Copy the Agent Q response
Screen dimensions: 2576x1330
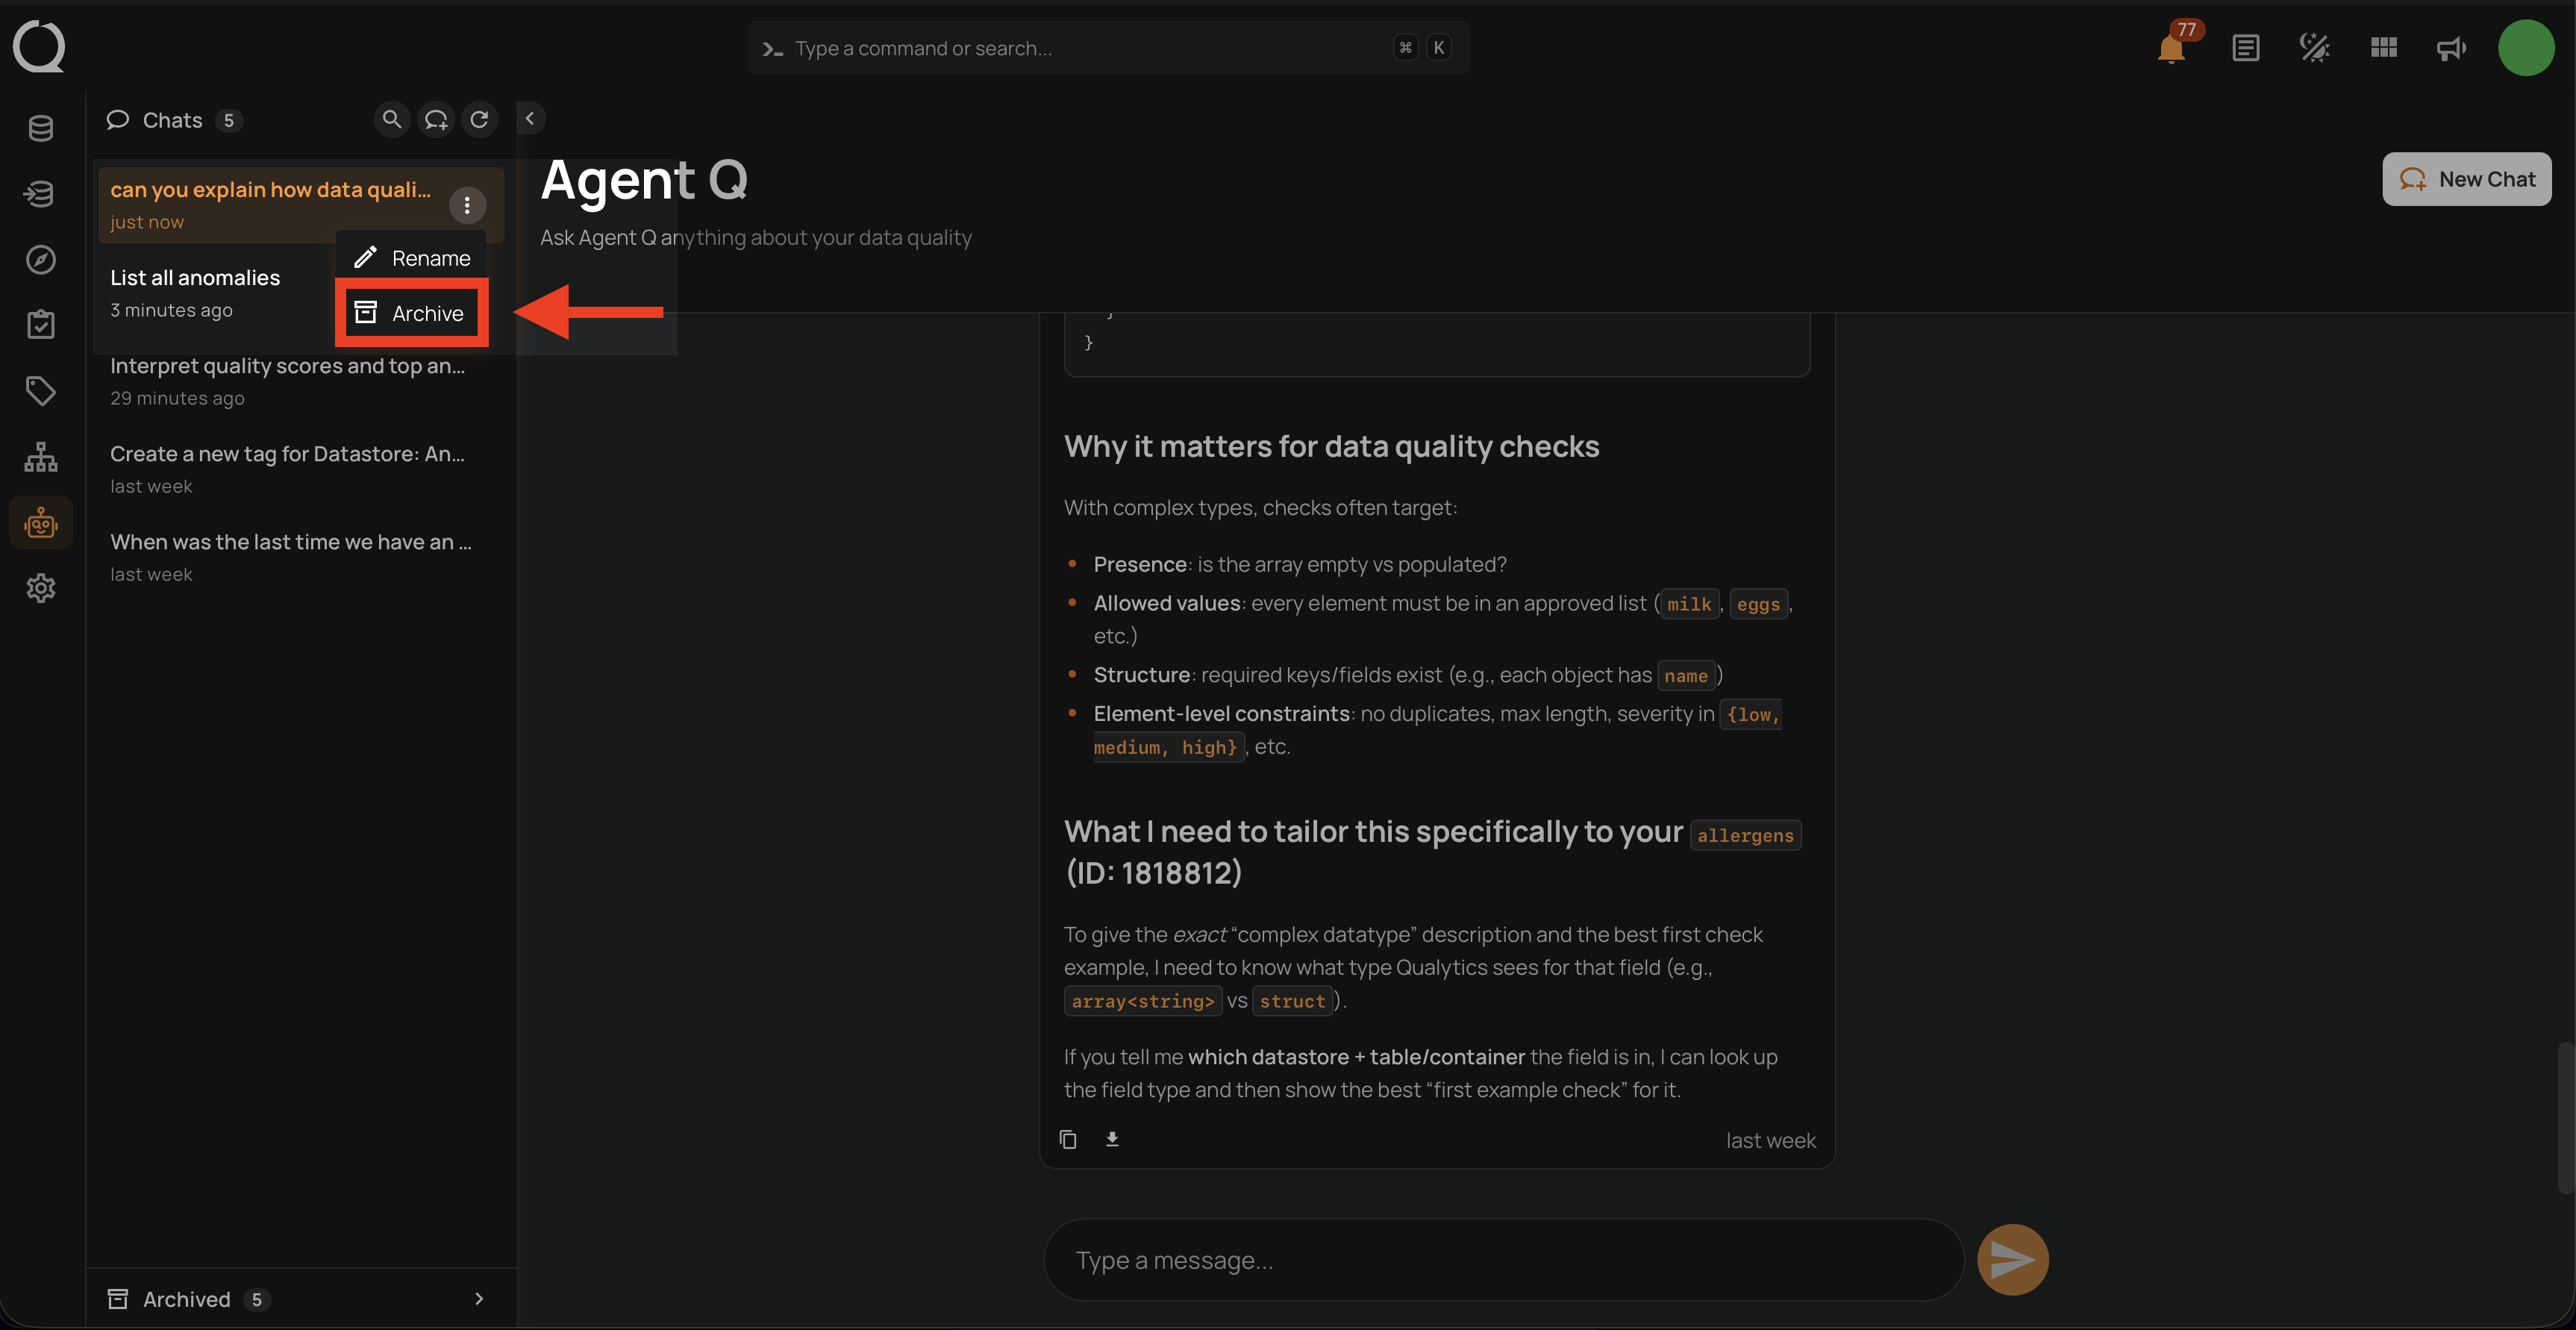coord(1068,1139)
